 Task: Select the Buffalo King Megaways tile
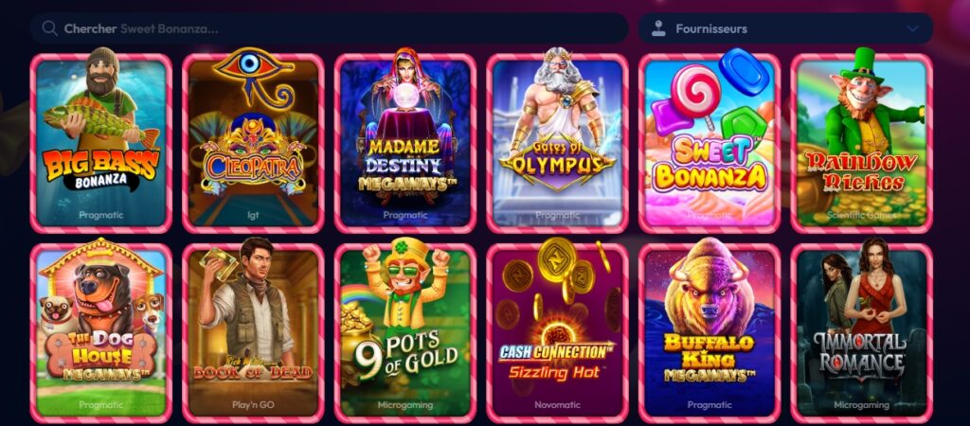[710, 332]
